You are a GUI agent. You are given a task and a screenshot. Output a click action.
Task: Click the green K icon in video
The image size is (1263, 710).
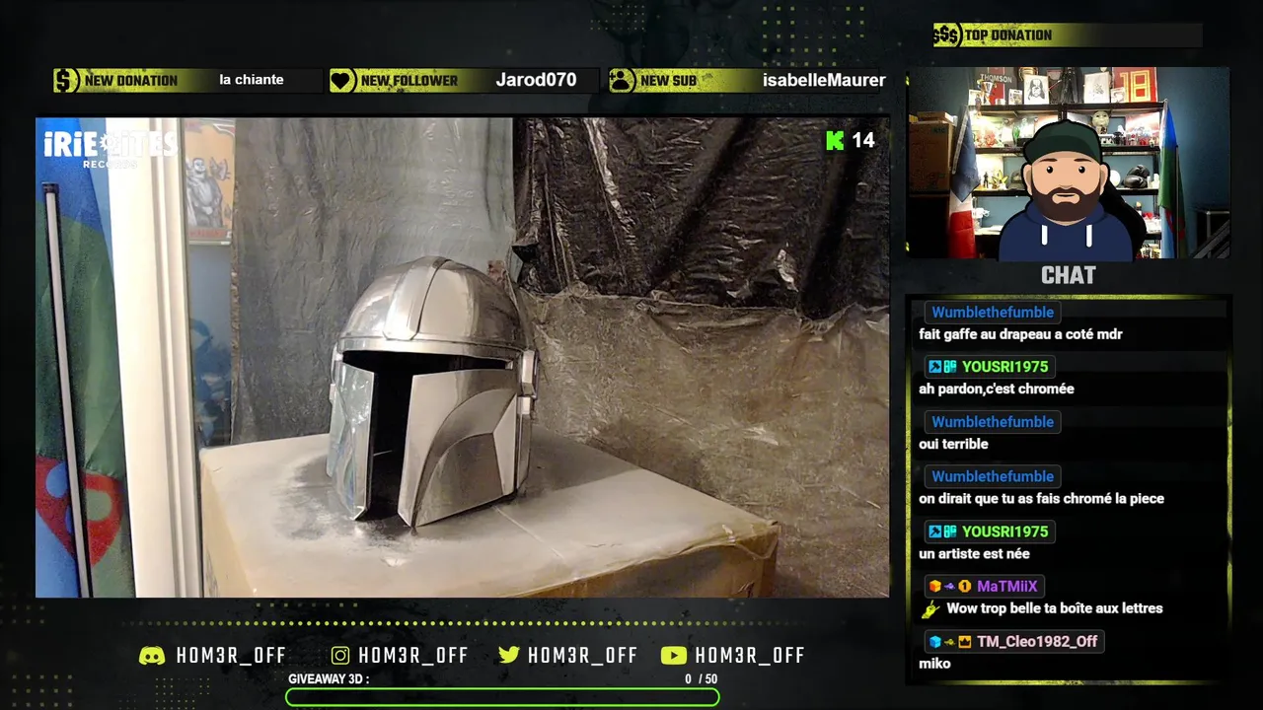[x=835, y=140]
